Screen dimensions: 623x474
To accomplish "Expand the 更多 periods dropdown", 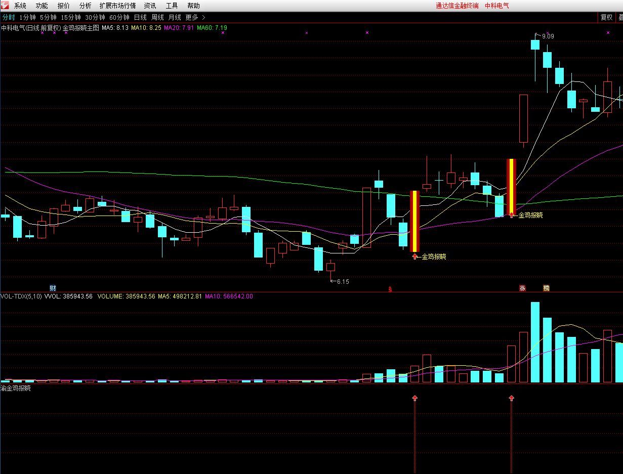I will click(x=195, y=17).
